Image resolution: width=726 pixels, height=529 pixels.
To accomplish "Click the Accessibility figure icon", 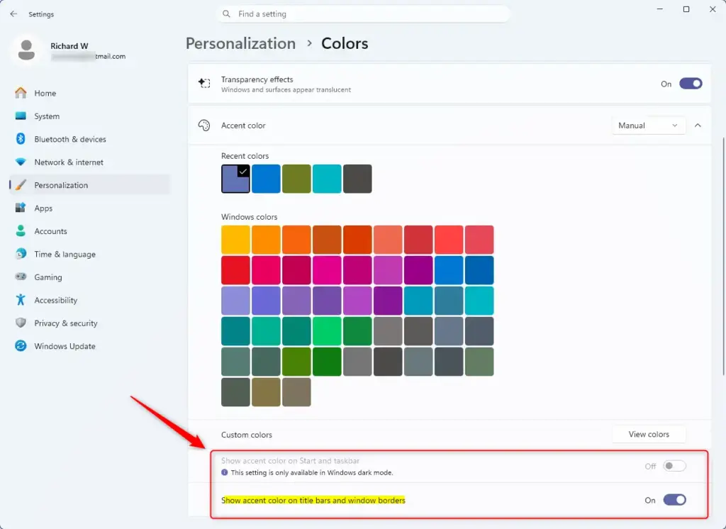I will (21, 300).
